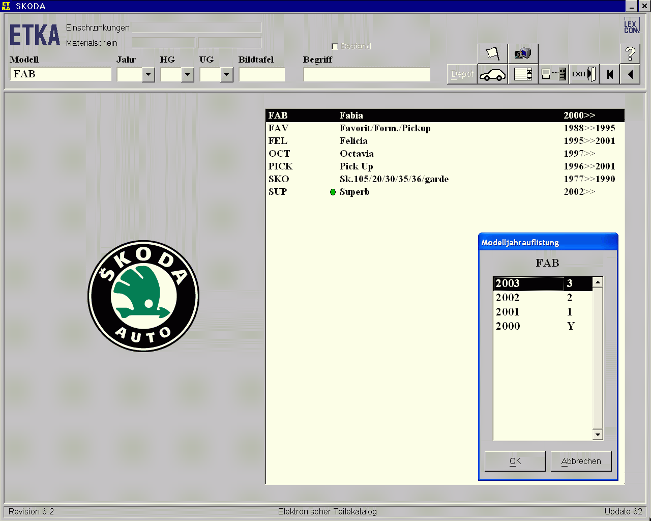Viewport: 651px width, 521px height.
Task: Click OK in Modelljahrauflistung dialog
Action: 515,461
